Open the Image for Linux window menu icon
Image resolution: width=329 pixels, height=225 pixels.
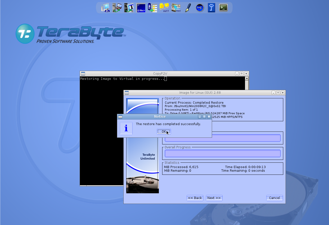click(x=127, y=93)
